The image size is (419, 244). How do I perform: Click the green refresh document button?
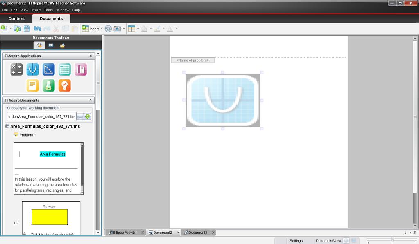click(x=88, y=116)
